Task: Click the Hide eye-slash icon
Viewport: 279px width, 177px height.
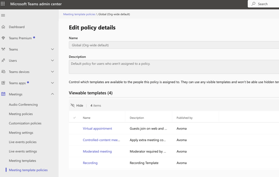Action: (72, 105)
